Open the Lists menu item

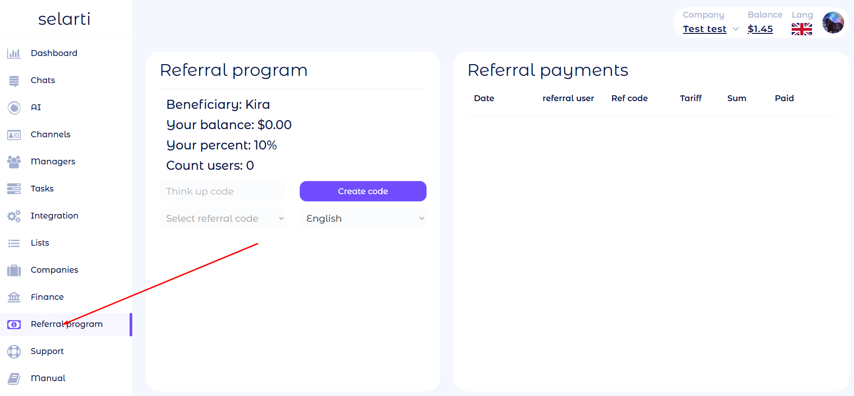(x=40, y=243)
